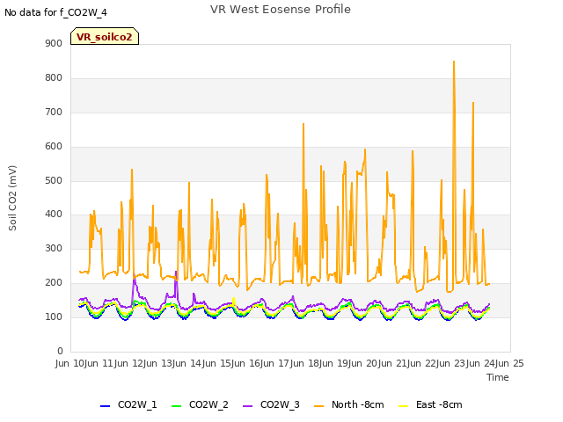
Task: Click the 0 y-axis tick label
Action: 60,351
